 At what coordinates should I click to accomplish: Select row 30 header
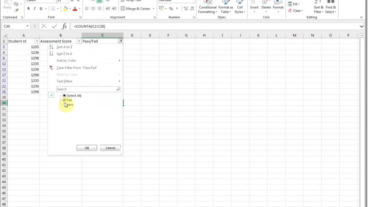pos(4,103)
